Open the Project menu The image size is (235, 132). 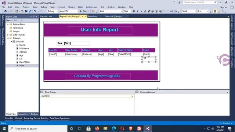coord(26,7)
